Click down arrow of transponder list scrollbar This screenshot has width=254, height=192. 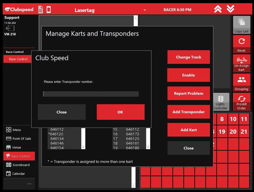point(83,147)
